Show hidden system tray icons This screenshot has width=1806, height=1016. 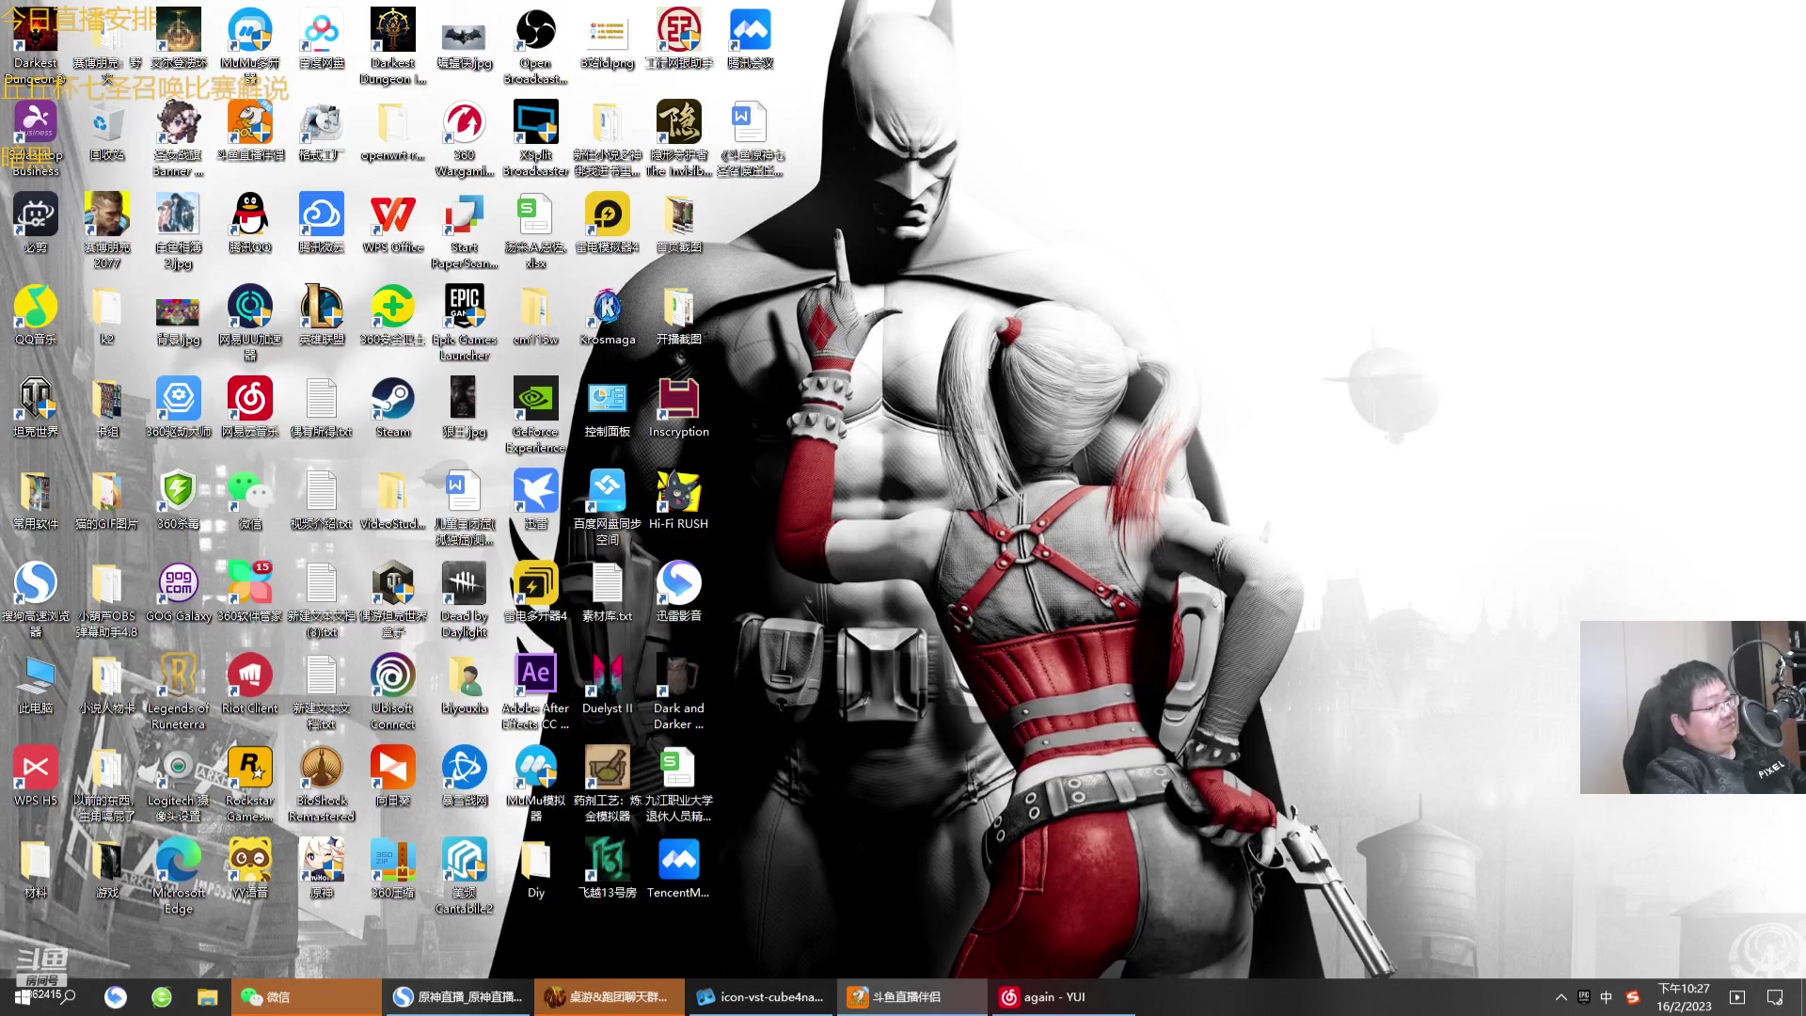pyautogui.click(x=1560, y=997)
